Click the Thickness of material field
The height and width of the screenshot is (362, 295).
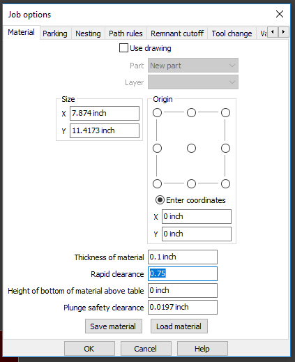point(183,257)
